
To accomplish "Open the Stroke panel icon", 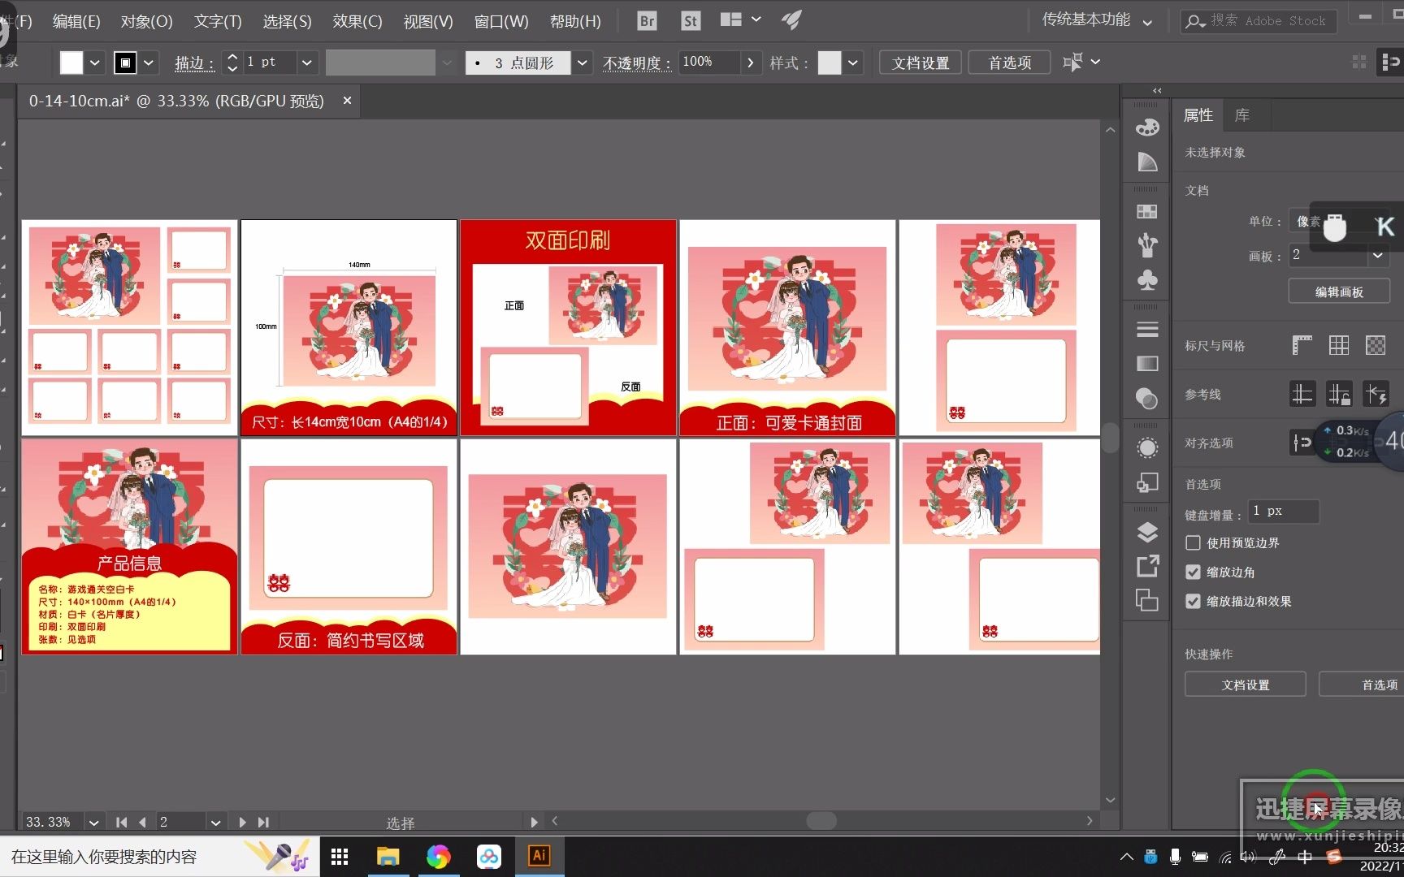I will click(1147, 330).
